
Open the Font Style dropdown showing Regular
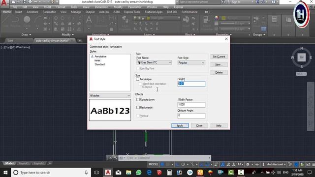[191, 63]
